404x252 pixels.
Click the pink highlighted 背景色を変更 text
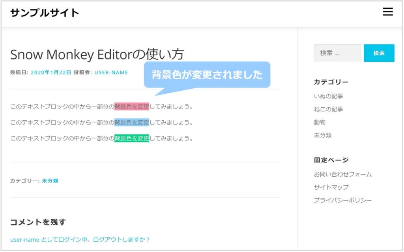click(x=132, y=106)
